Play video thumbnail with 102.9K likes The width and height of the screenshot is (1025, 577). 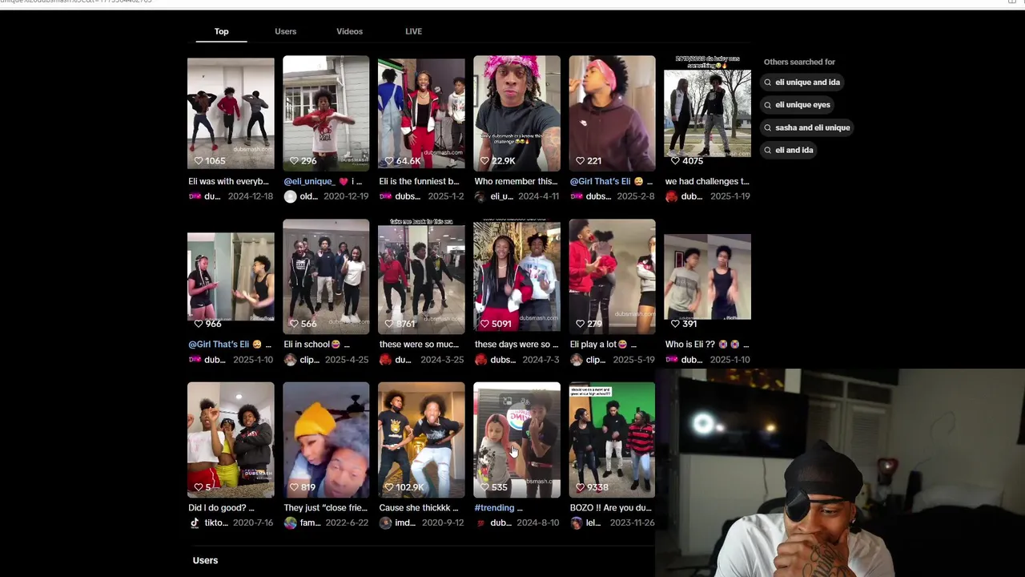[x=421, y=439]
